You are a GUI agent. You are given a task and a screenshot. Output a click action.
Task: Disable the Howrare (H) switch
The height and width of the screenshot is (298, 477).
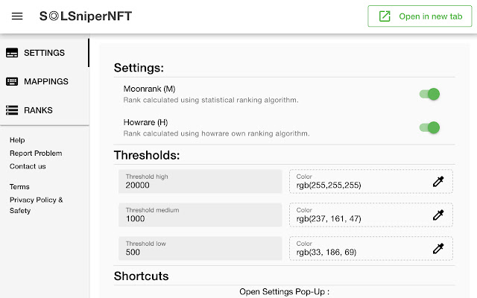click(429, 127)
